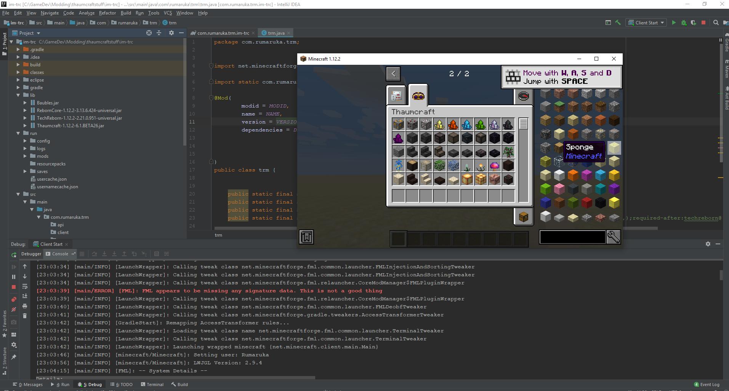Pin the Debug tab
This screenshot has height=391, width=729.
14,357
